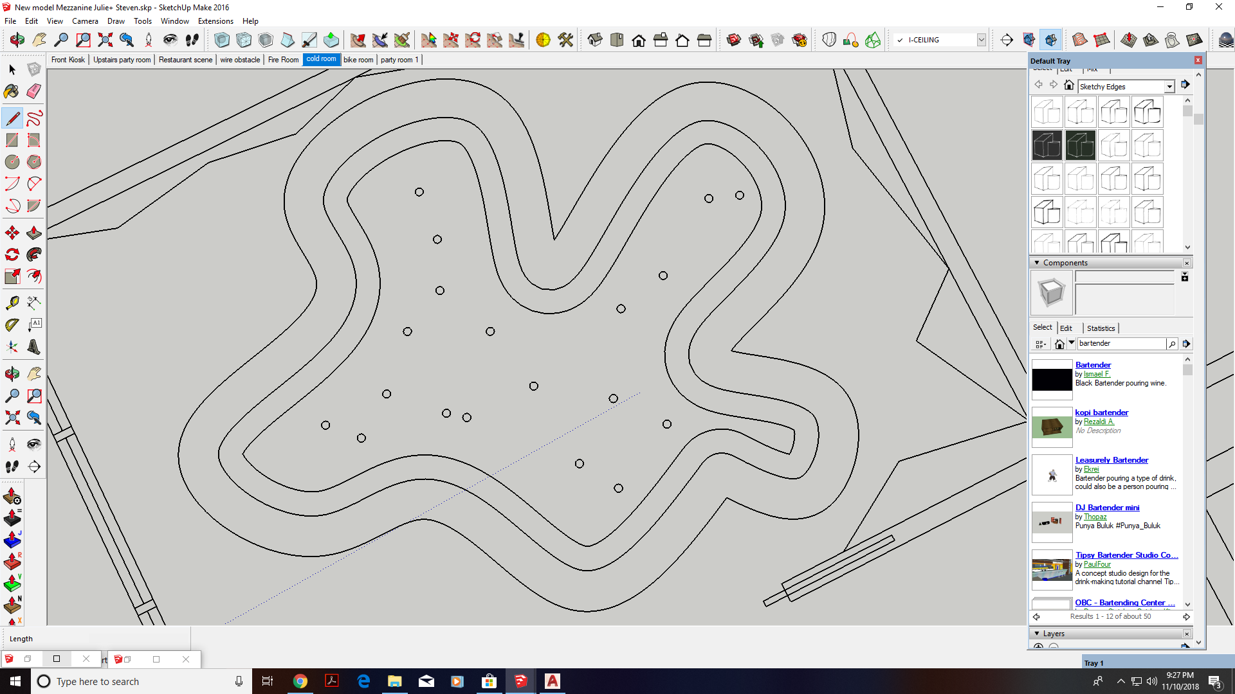
Task: Click the search button next to bartender
Action: [1172, 344]
